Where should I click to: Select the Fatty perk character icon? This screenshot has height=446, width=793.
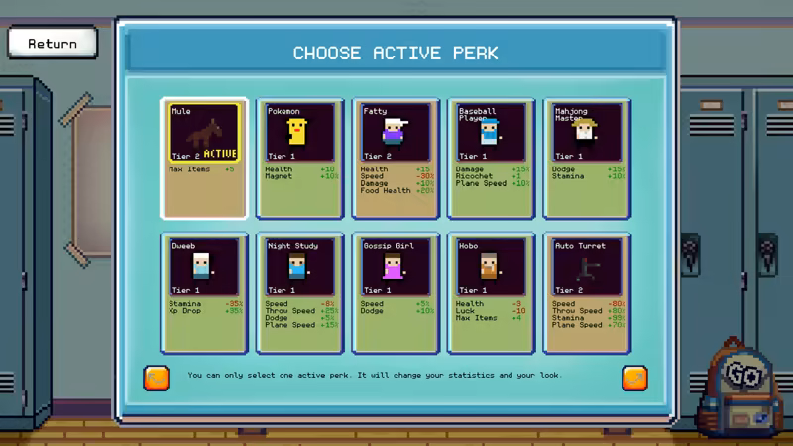click(x=396, y=133)
